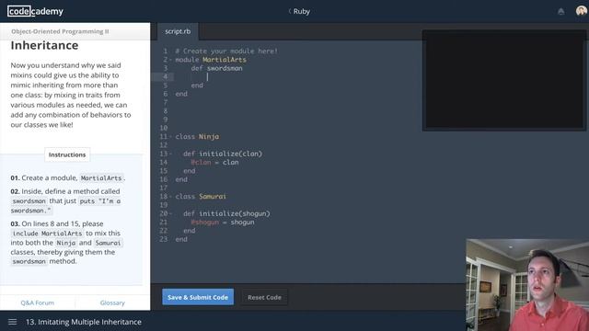This screenshot has width=589, height=331.
Task: Click the '@shogun = shogun' code line
Action: [x=223, y=223]
